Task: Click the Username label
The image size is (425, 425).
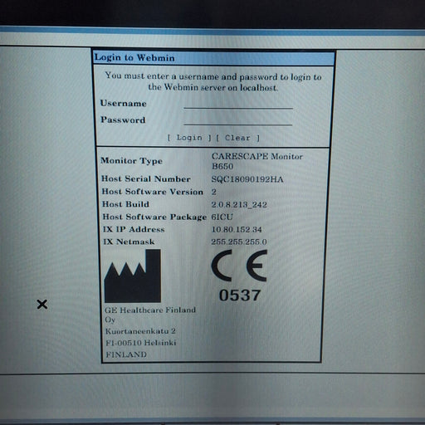Action: coord(123,103)
